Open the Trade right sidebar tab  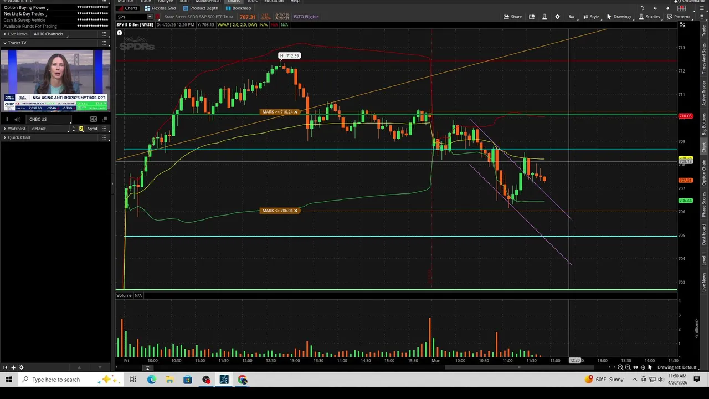[705, 32]
